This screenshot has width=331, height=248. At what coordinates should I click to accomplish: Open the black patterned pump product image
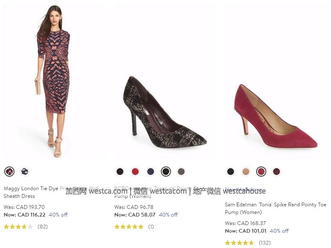pyautogui.click(x=165, y=112)
